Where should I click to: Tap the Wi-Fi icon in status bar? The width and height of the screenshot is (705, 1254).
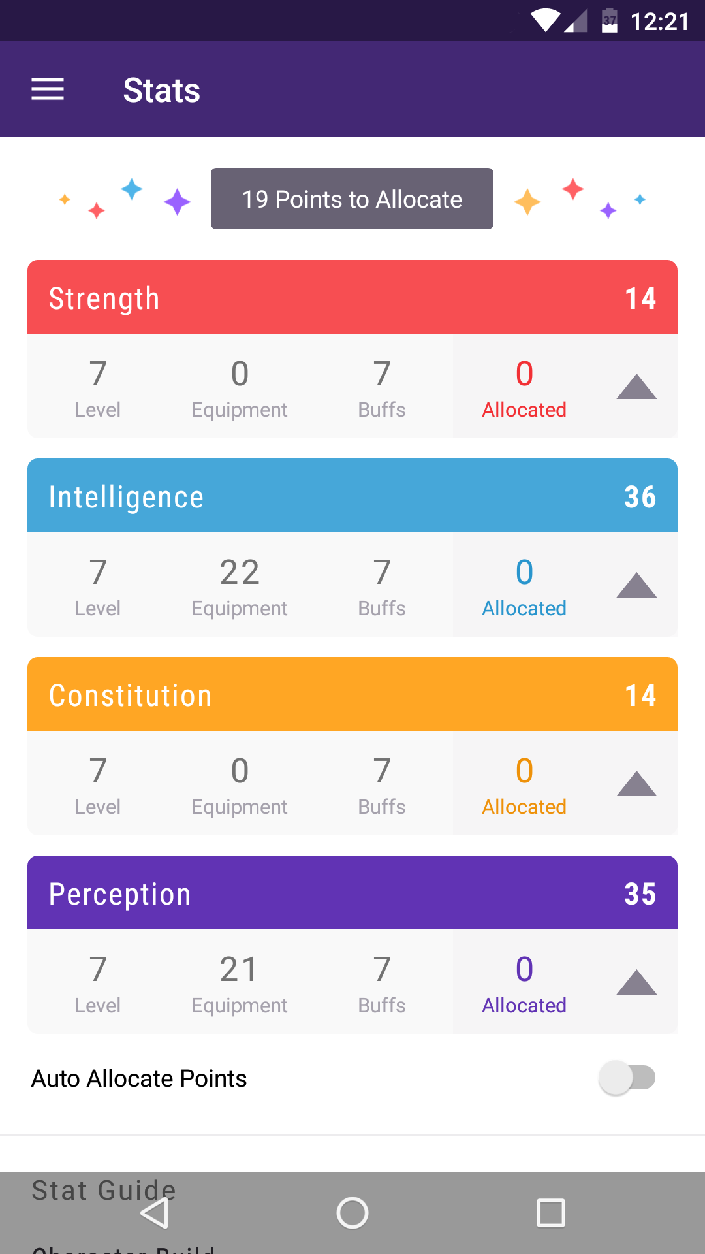tap(545, 20)
